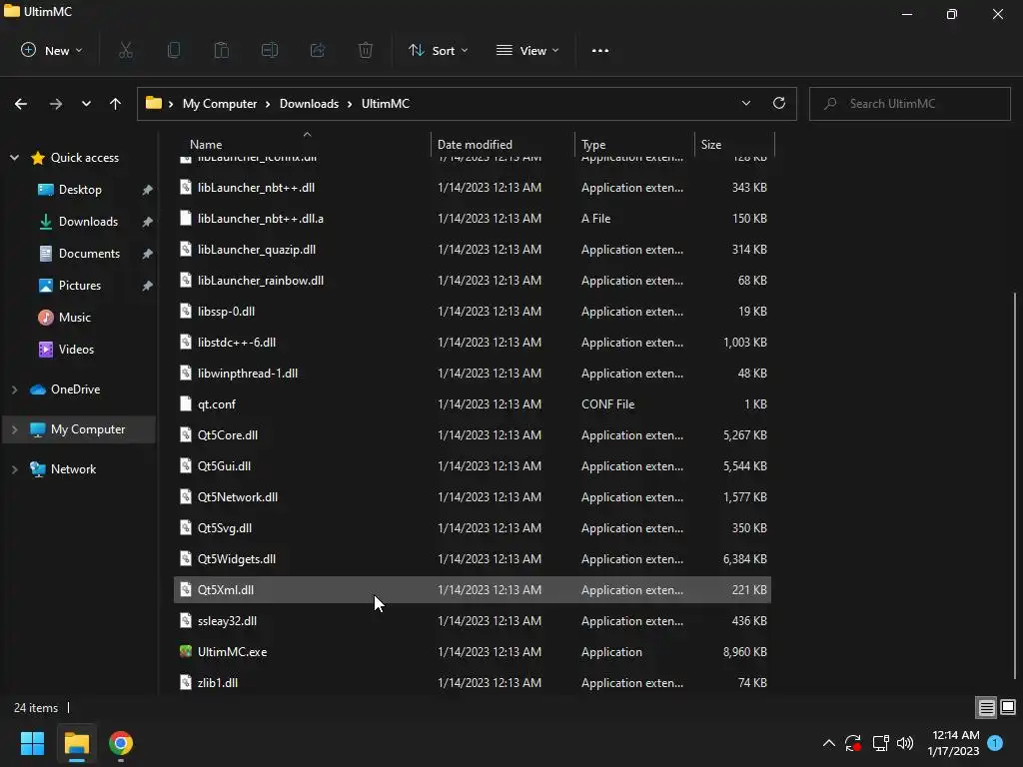Sort by Name column header
The image size is (1023, 767).
click(x=303, y=145)
